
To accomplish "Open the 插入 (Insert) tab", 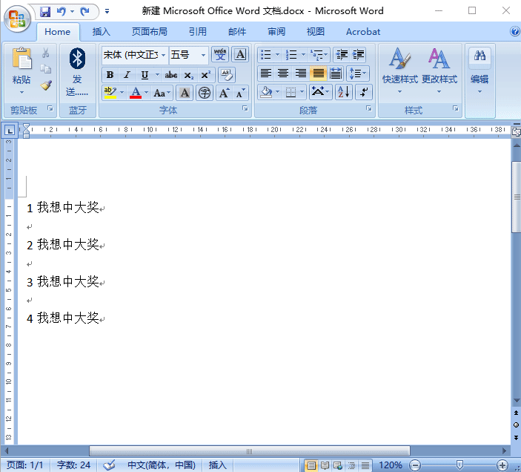I will [x=101, y=32].
